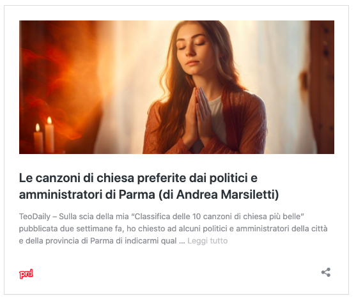The height and width of the screenshot is (301, 356).
Task: Click the two lit candles in the image
Action: pos(44,135)
